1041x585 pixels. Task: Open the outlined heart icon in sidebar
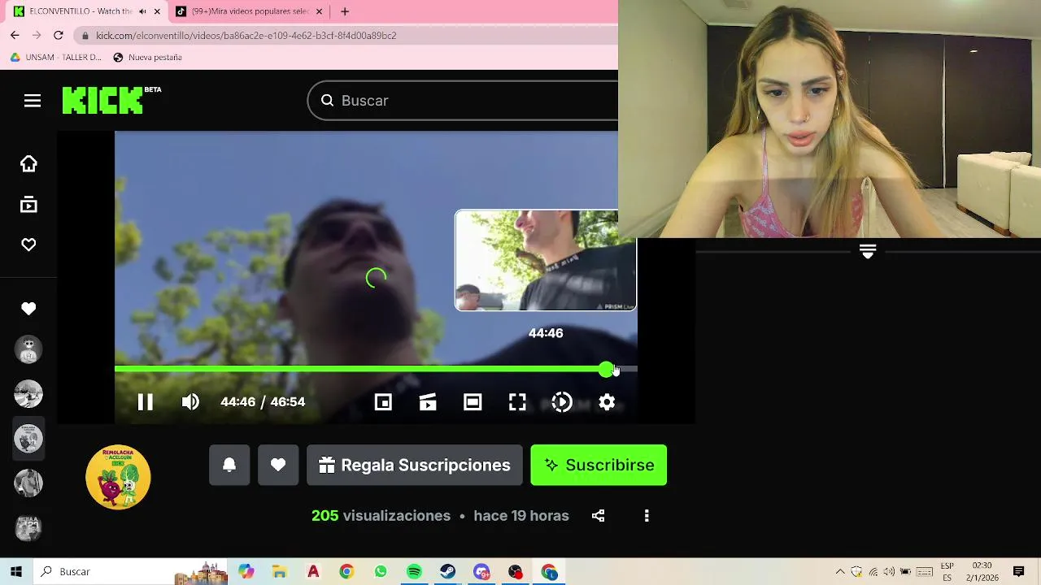pos(28,245)
